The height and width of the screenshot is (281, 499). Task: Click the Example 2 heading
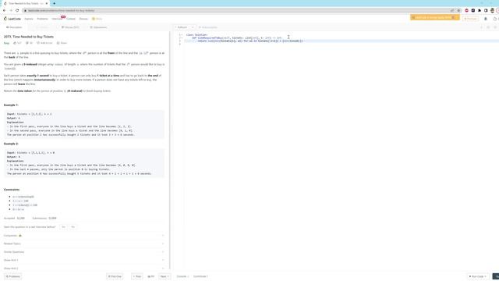click(x=11, y=144)
